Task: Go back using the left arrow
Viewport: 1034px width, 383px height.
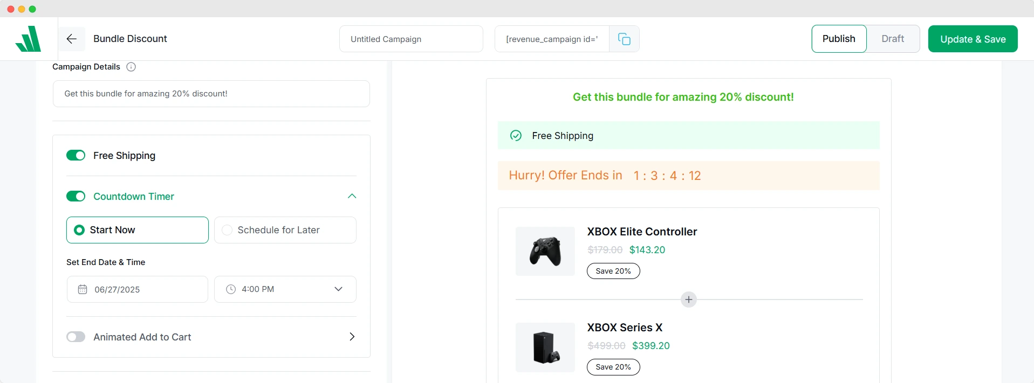Action: pyautogui.click(x=72, y=39)
